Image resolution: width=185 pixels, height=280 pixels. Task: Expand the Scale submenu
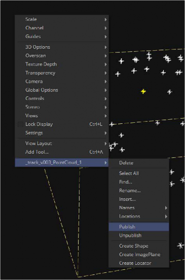tap(62, 19)
